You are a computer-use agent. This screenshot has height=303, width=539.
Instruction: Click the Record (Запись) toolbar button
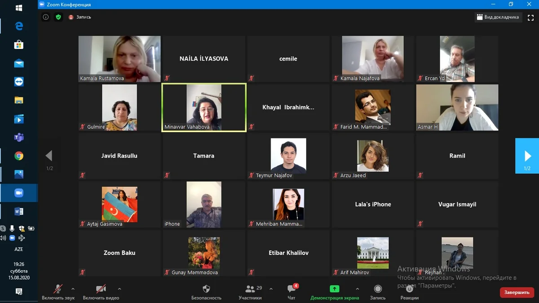tap(378, 289)
